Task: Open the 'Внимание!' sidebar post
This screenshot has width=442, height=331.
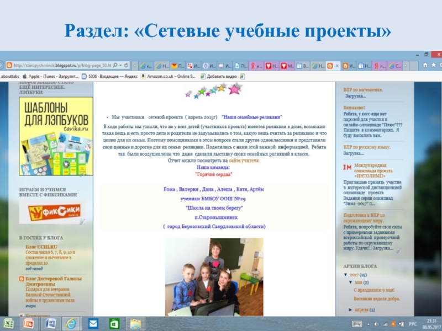Action: tap(354, 108)
